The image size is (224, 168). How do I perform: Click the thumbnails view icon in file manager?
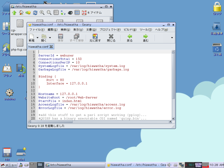(x=77, y=12)
